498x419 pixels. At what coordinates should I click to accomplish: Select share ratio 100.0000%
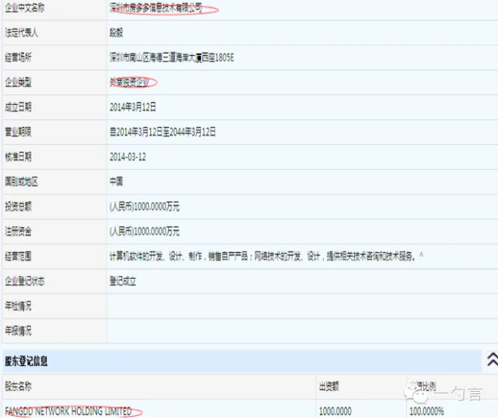[426, 411]
